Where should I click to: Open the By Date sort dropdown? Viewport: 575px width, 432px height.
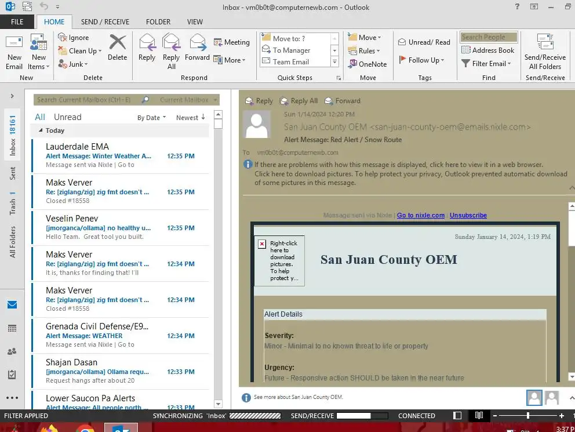151,118
